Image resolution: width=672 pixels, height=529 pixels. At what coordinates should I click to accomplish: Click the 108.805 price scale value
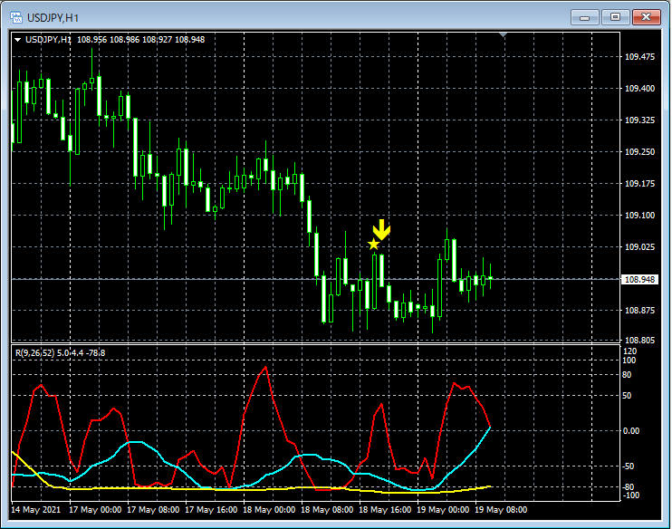click(x=640, y=341)
